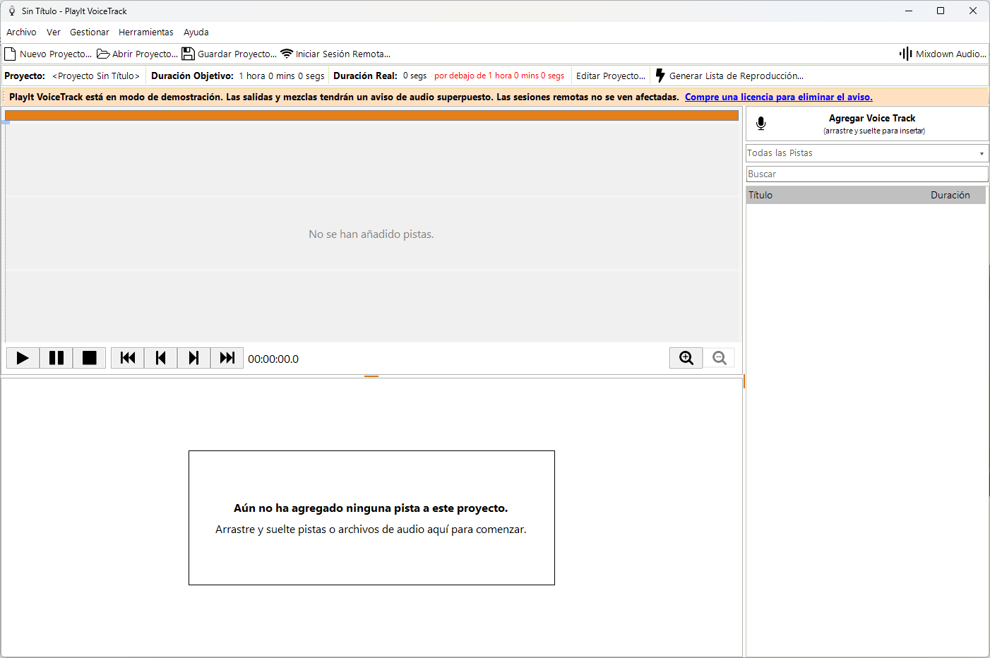990x658 pixels.
Task: Open the Archivo menu
Action: coord(21,32)
